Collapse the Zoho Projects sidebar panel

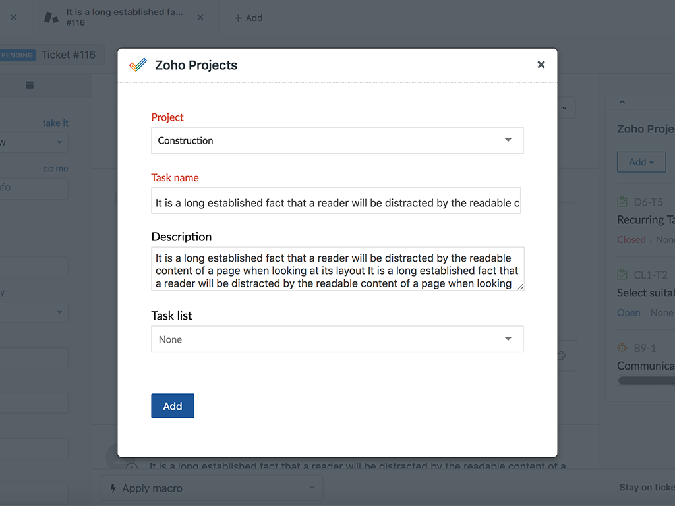[622, 101]
